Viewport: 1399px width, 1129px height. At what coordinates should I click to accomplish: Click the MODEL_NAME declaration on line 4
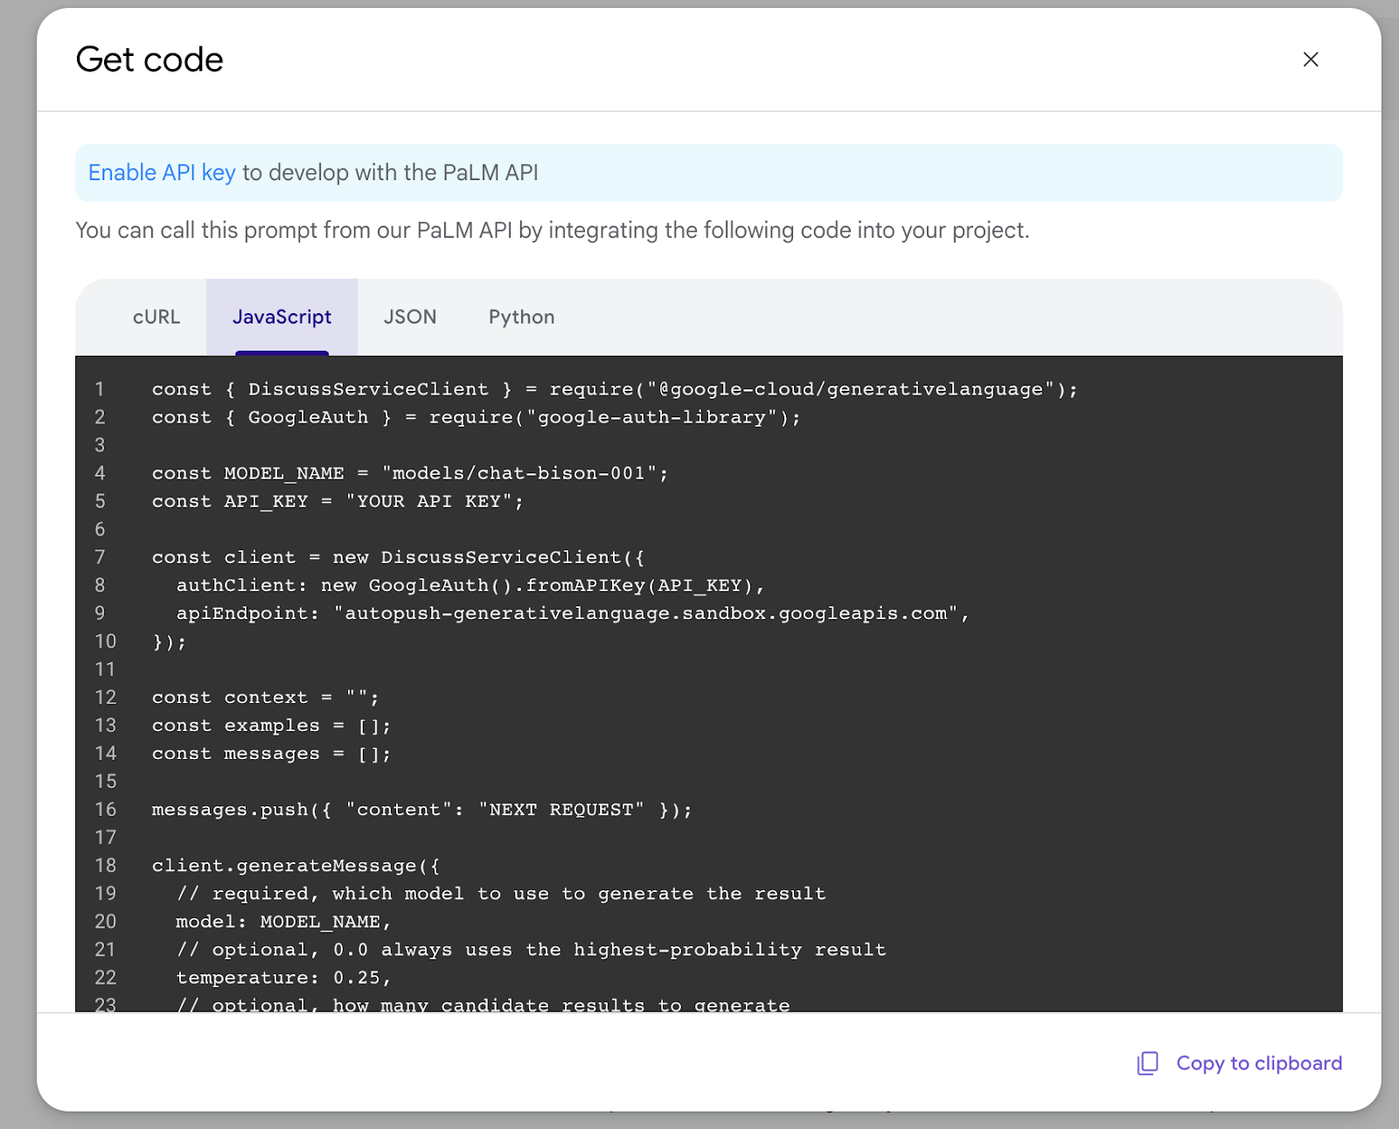pos(281,473)
